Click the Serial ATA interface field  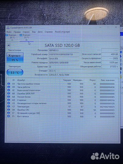(x=64, y=59)
